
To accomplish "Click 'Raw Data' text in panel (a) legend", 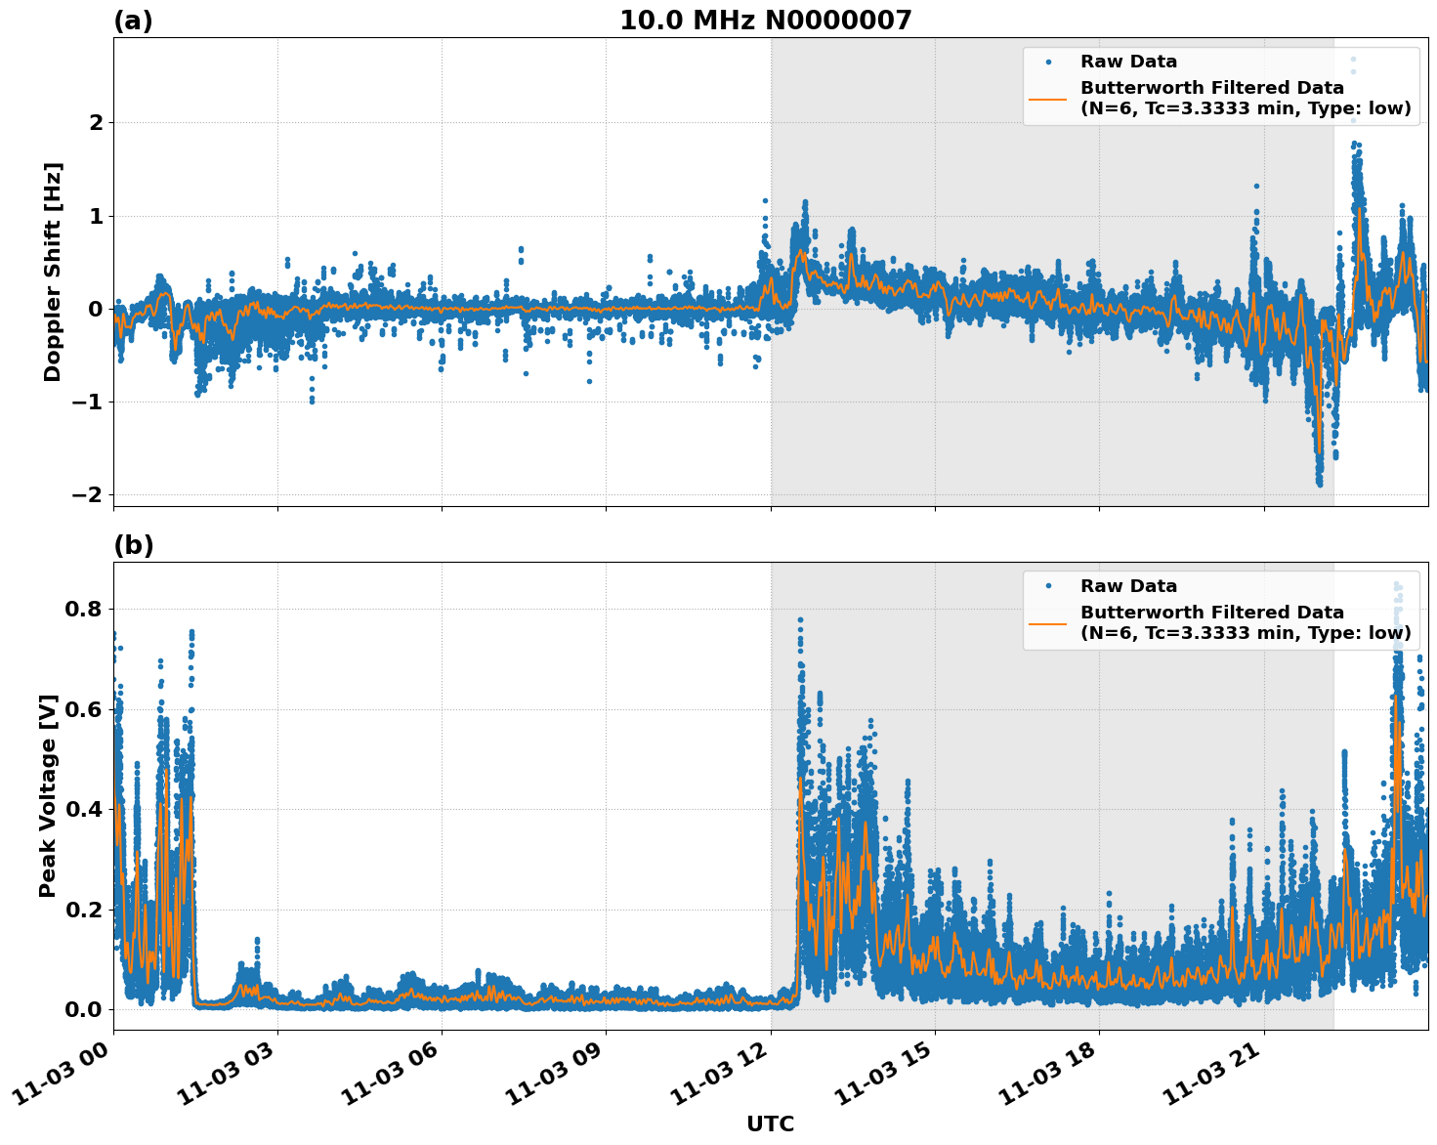I will coord(1128,62).
